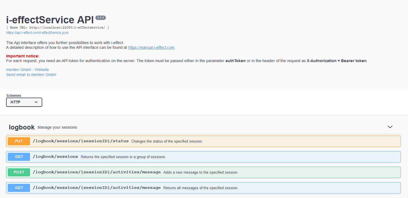Click 'Adds a new message' endpoint summary
The image size is (408, 198).
click(201, 172)
